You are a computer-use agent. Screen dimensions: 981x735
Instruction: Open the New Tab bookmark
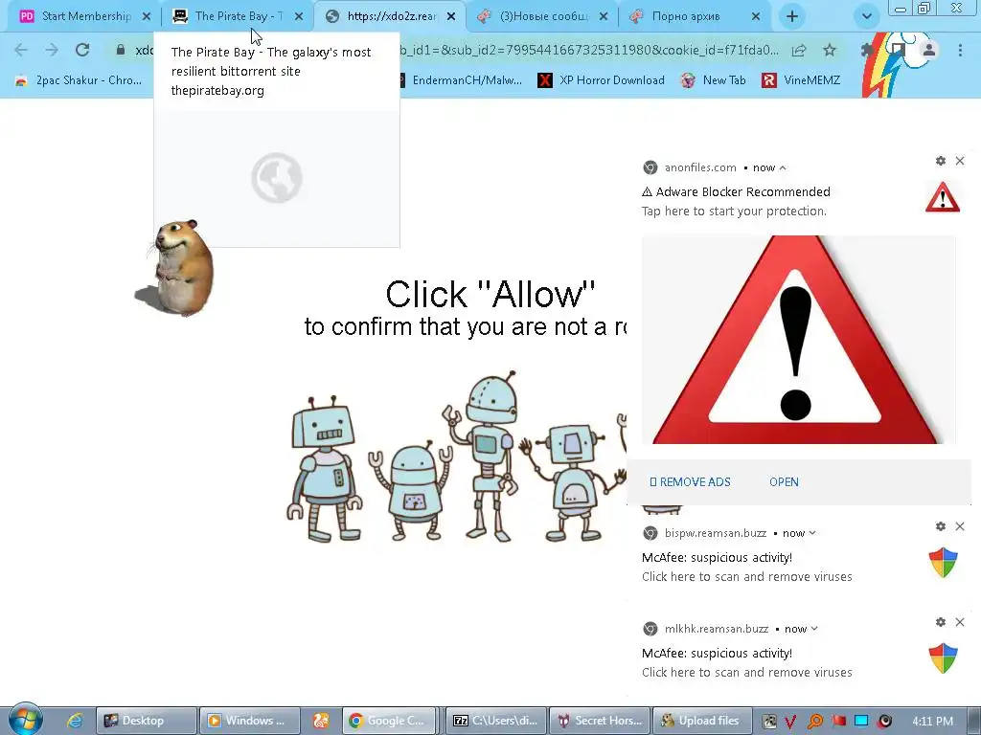click(713, 80)
